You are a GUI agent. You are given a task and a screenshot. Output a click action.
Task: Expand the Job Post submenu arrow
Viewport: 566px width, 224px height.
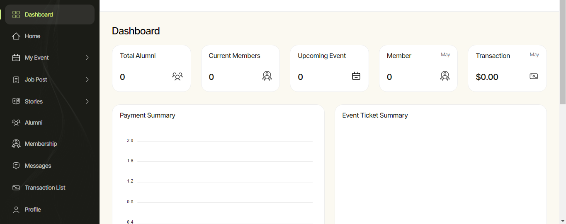point(87,80)
